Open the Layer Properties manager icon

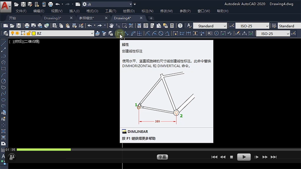click(6, 34)
